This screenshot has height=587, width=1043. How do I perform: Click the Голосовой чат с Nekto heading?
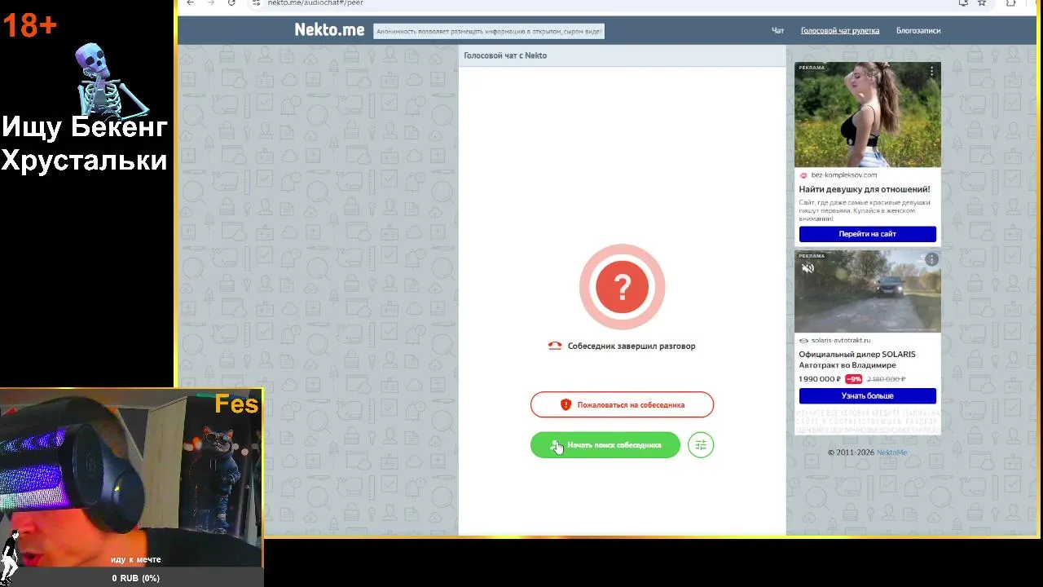pos(505,55)
